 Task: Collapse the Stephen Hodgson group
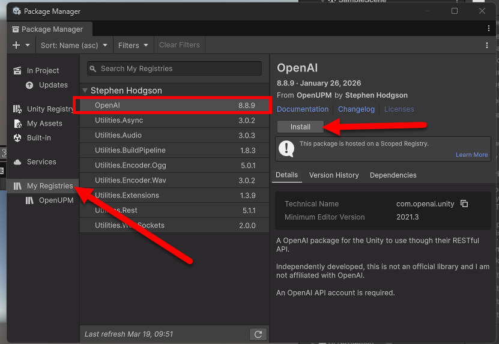(85, 91)
